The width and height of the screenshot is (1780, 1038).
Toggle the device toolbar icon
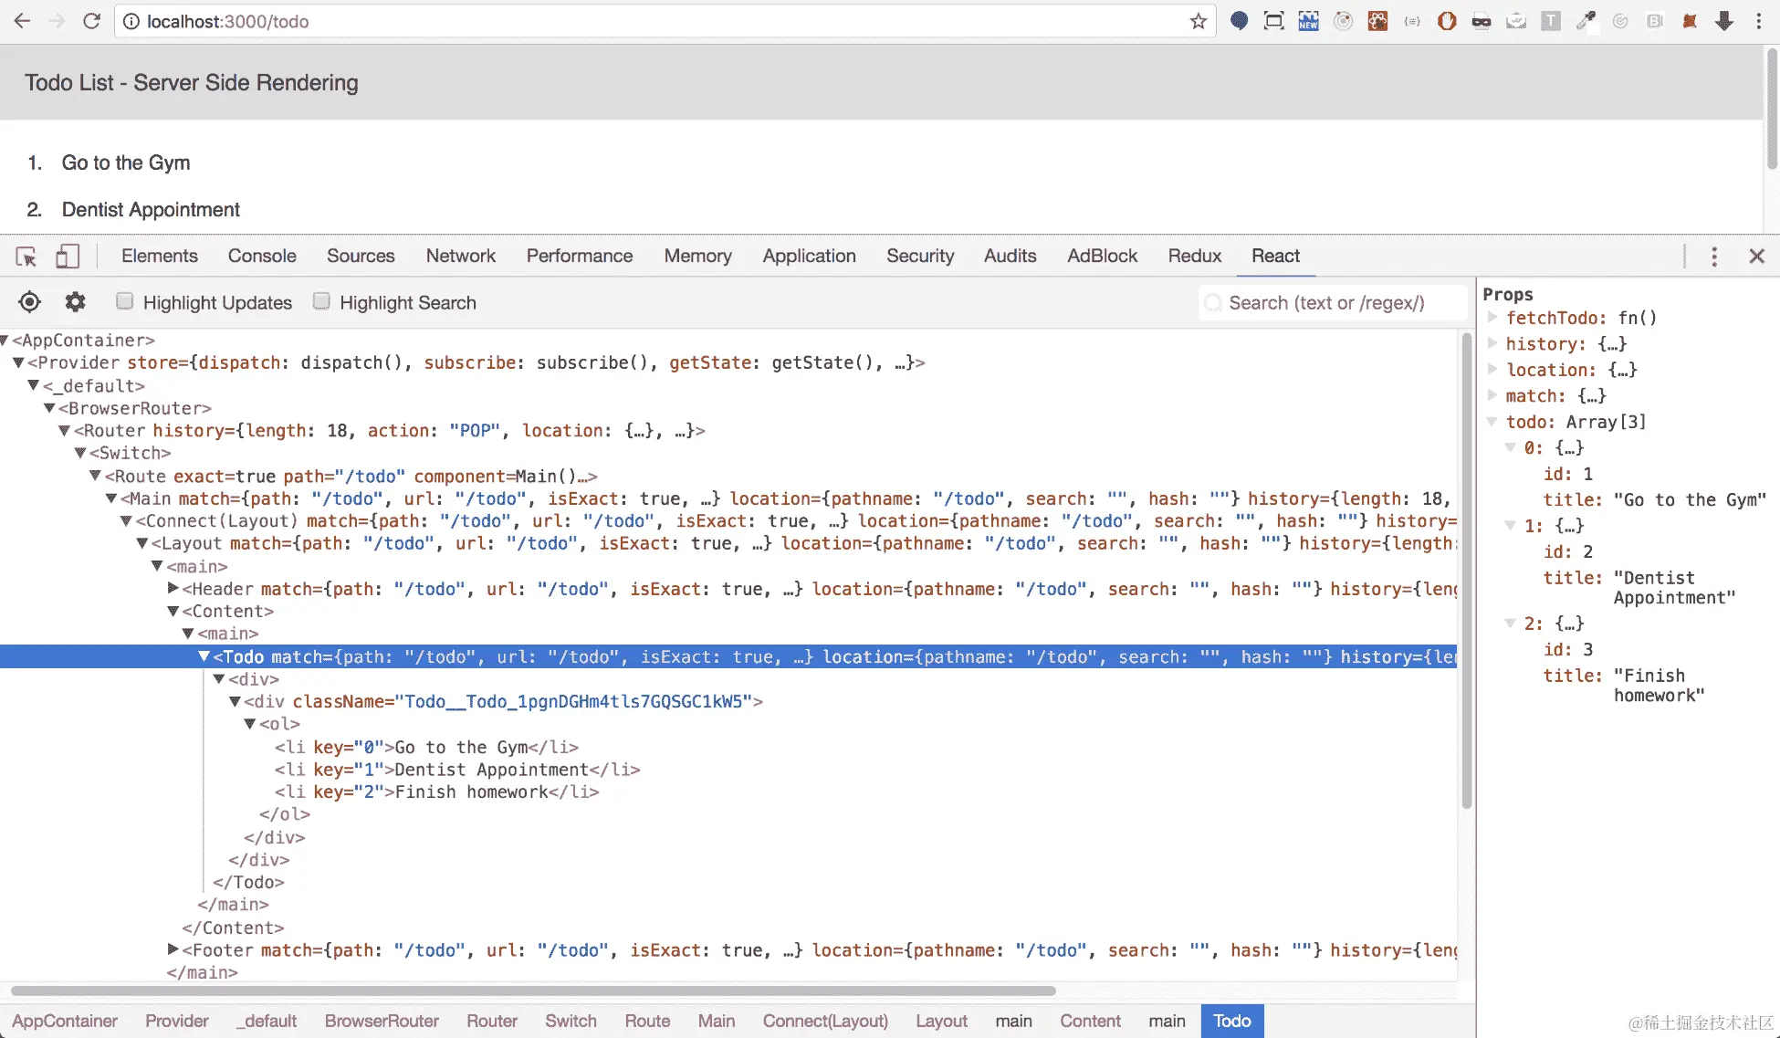(67, 257)
